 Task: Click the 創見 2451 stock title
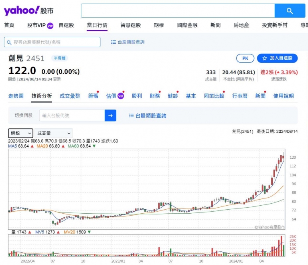[x=26, y=58]
